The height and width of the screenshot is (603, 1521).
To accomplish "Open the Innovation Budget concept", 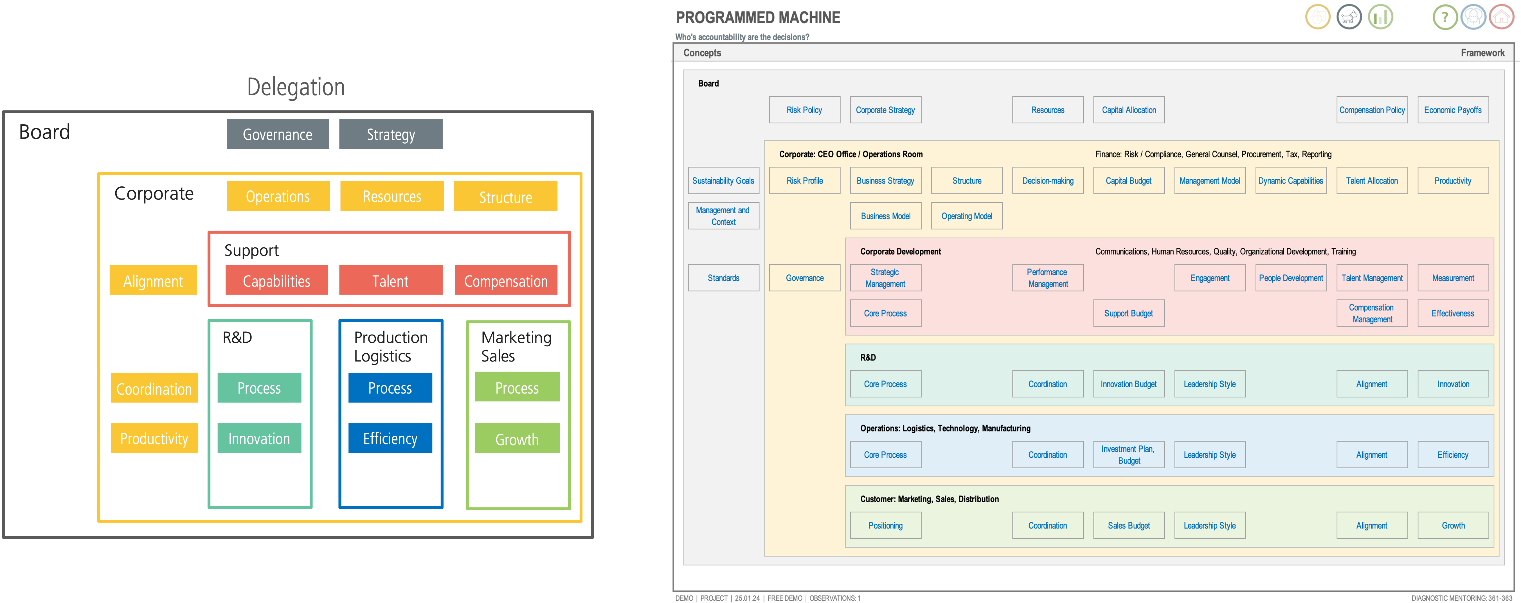I will (x=1128, y=384).
